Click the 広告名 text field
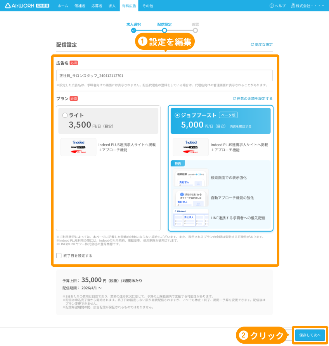Screen dimensions: 329x346 164,76
